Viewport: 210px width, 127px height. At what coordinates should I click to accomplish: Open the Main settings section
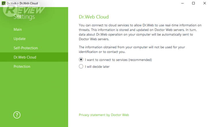(18, 30)
